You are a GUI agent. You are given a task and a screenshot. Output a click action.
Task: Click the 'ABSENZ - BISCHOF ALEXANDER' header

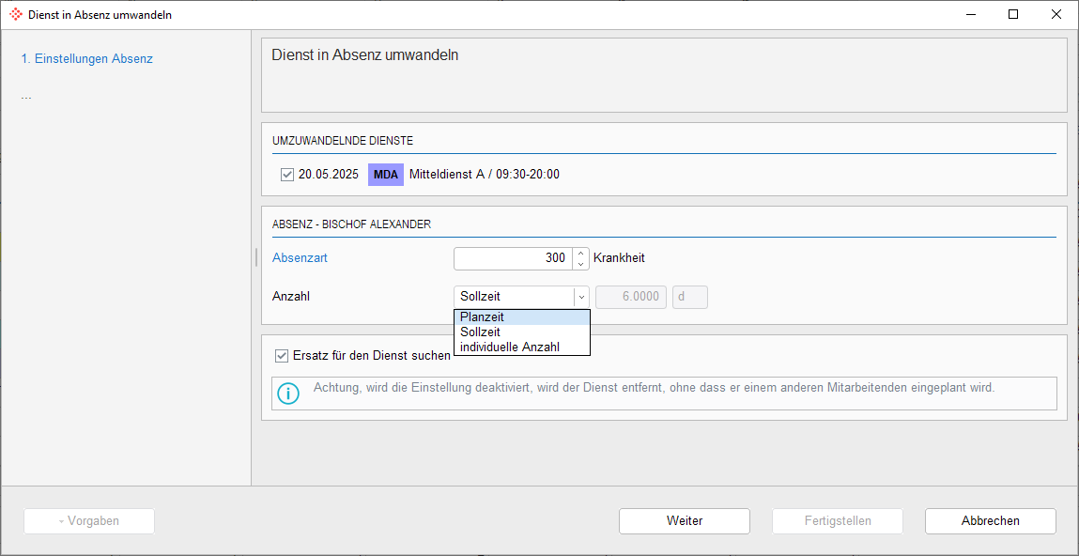tap(351, 224)
